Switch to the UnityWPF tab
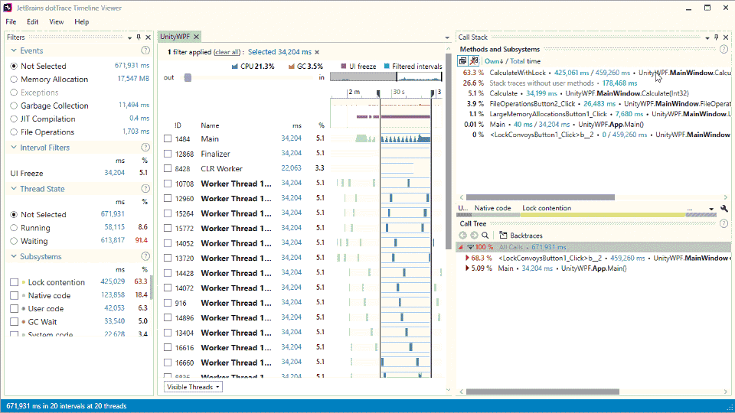Screen dimensions: 735x413 pos(175,37)
